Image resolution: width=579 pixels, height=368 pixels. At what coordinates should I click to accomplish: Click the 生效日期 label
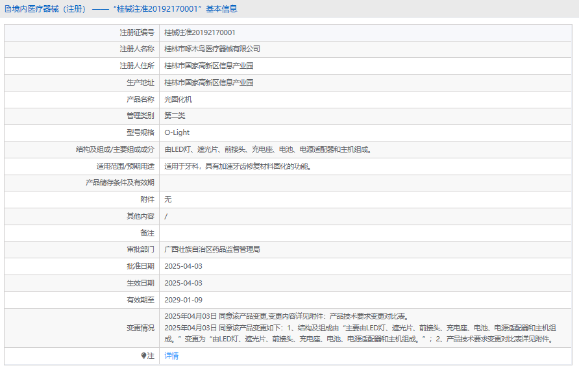pos(140,283)
